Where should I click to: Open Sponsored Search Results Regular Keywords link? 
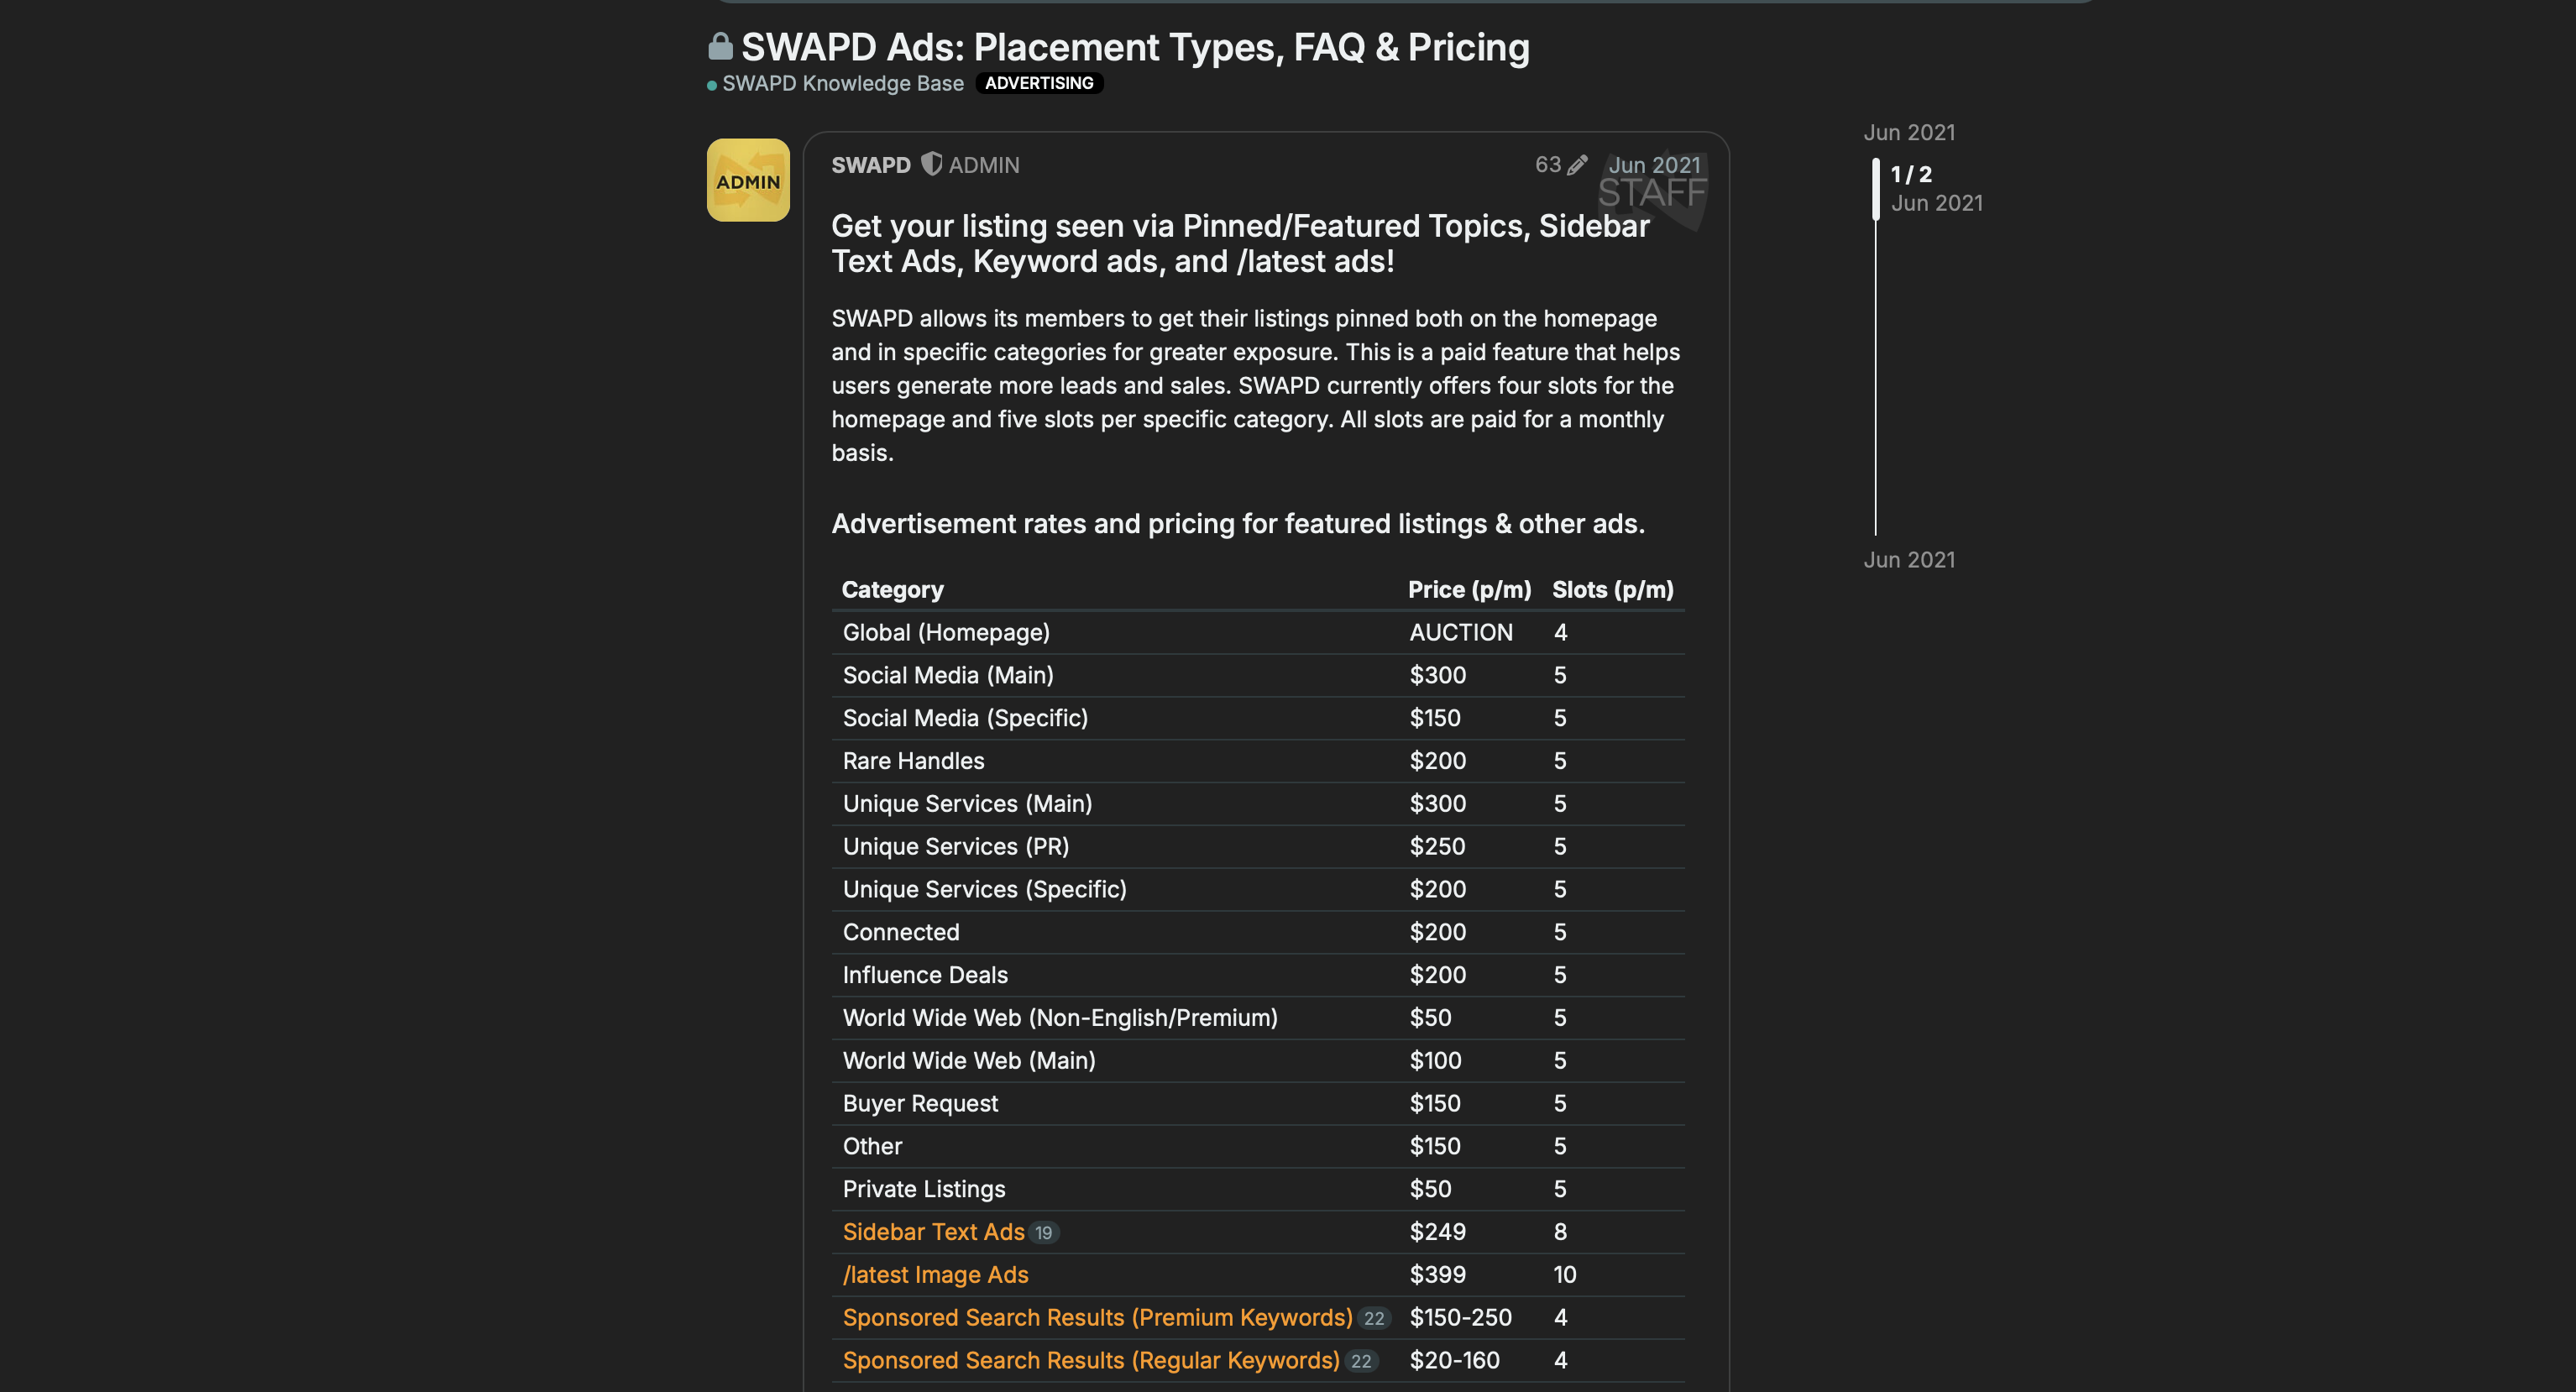coord(1091,1361)
